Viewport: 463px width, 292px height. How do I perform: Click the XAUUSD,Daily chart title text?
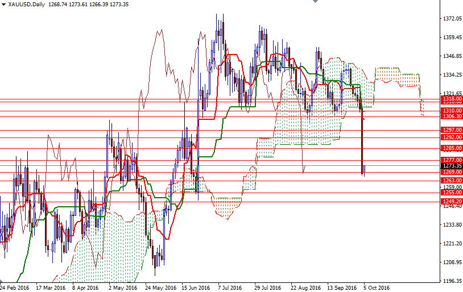pos(28,4)
